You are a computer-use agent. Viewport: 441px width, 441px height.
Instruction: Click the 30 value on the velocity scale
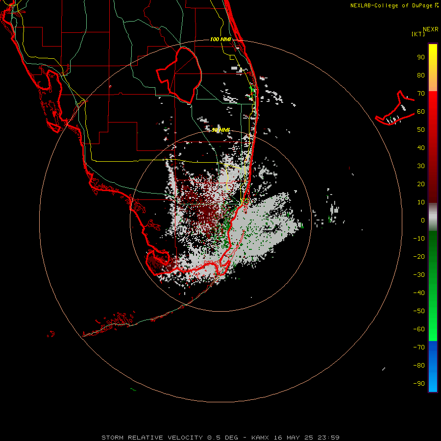(421, 166)
